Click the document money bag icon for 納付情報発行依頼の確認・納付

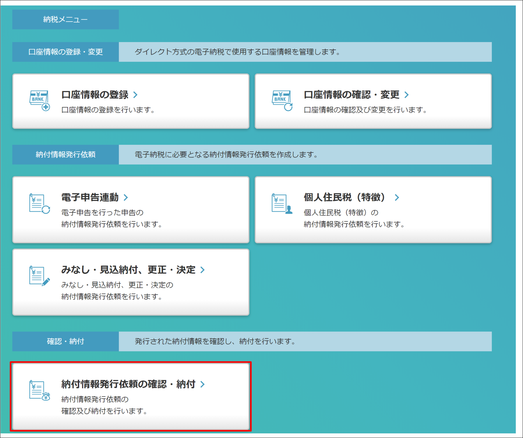[40, 390]
